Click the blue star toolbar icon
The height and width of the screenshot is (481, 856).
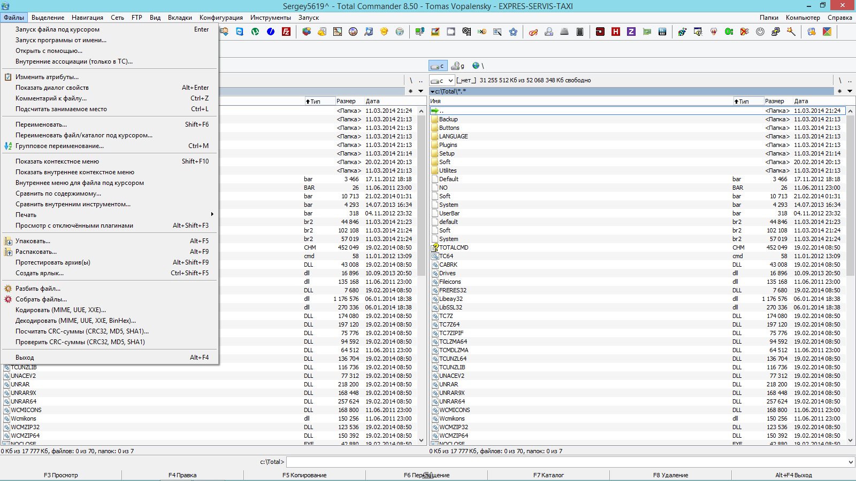pos(513,32)
